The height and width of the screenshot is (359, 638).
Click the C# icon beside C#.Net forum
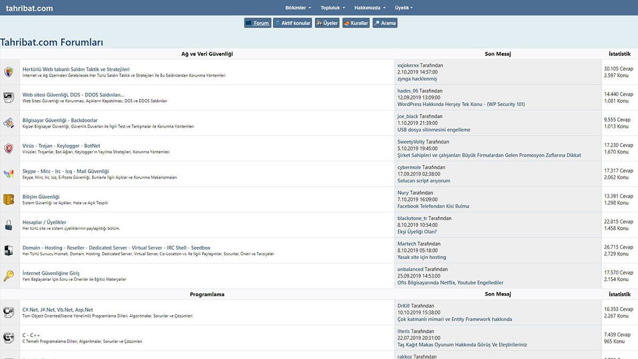[x=9, y=312]
